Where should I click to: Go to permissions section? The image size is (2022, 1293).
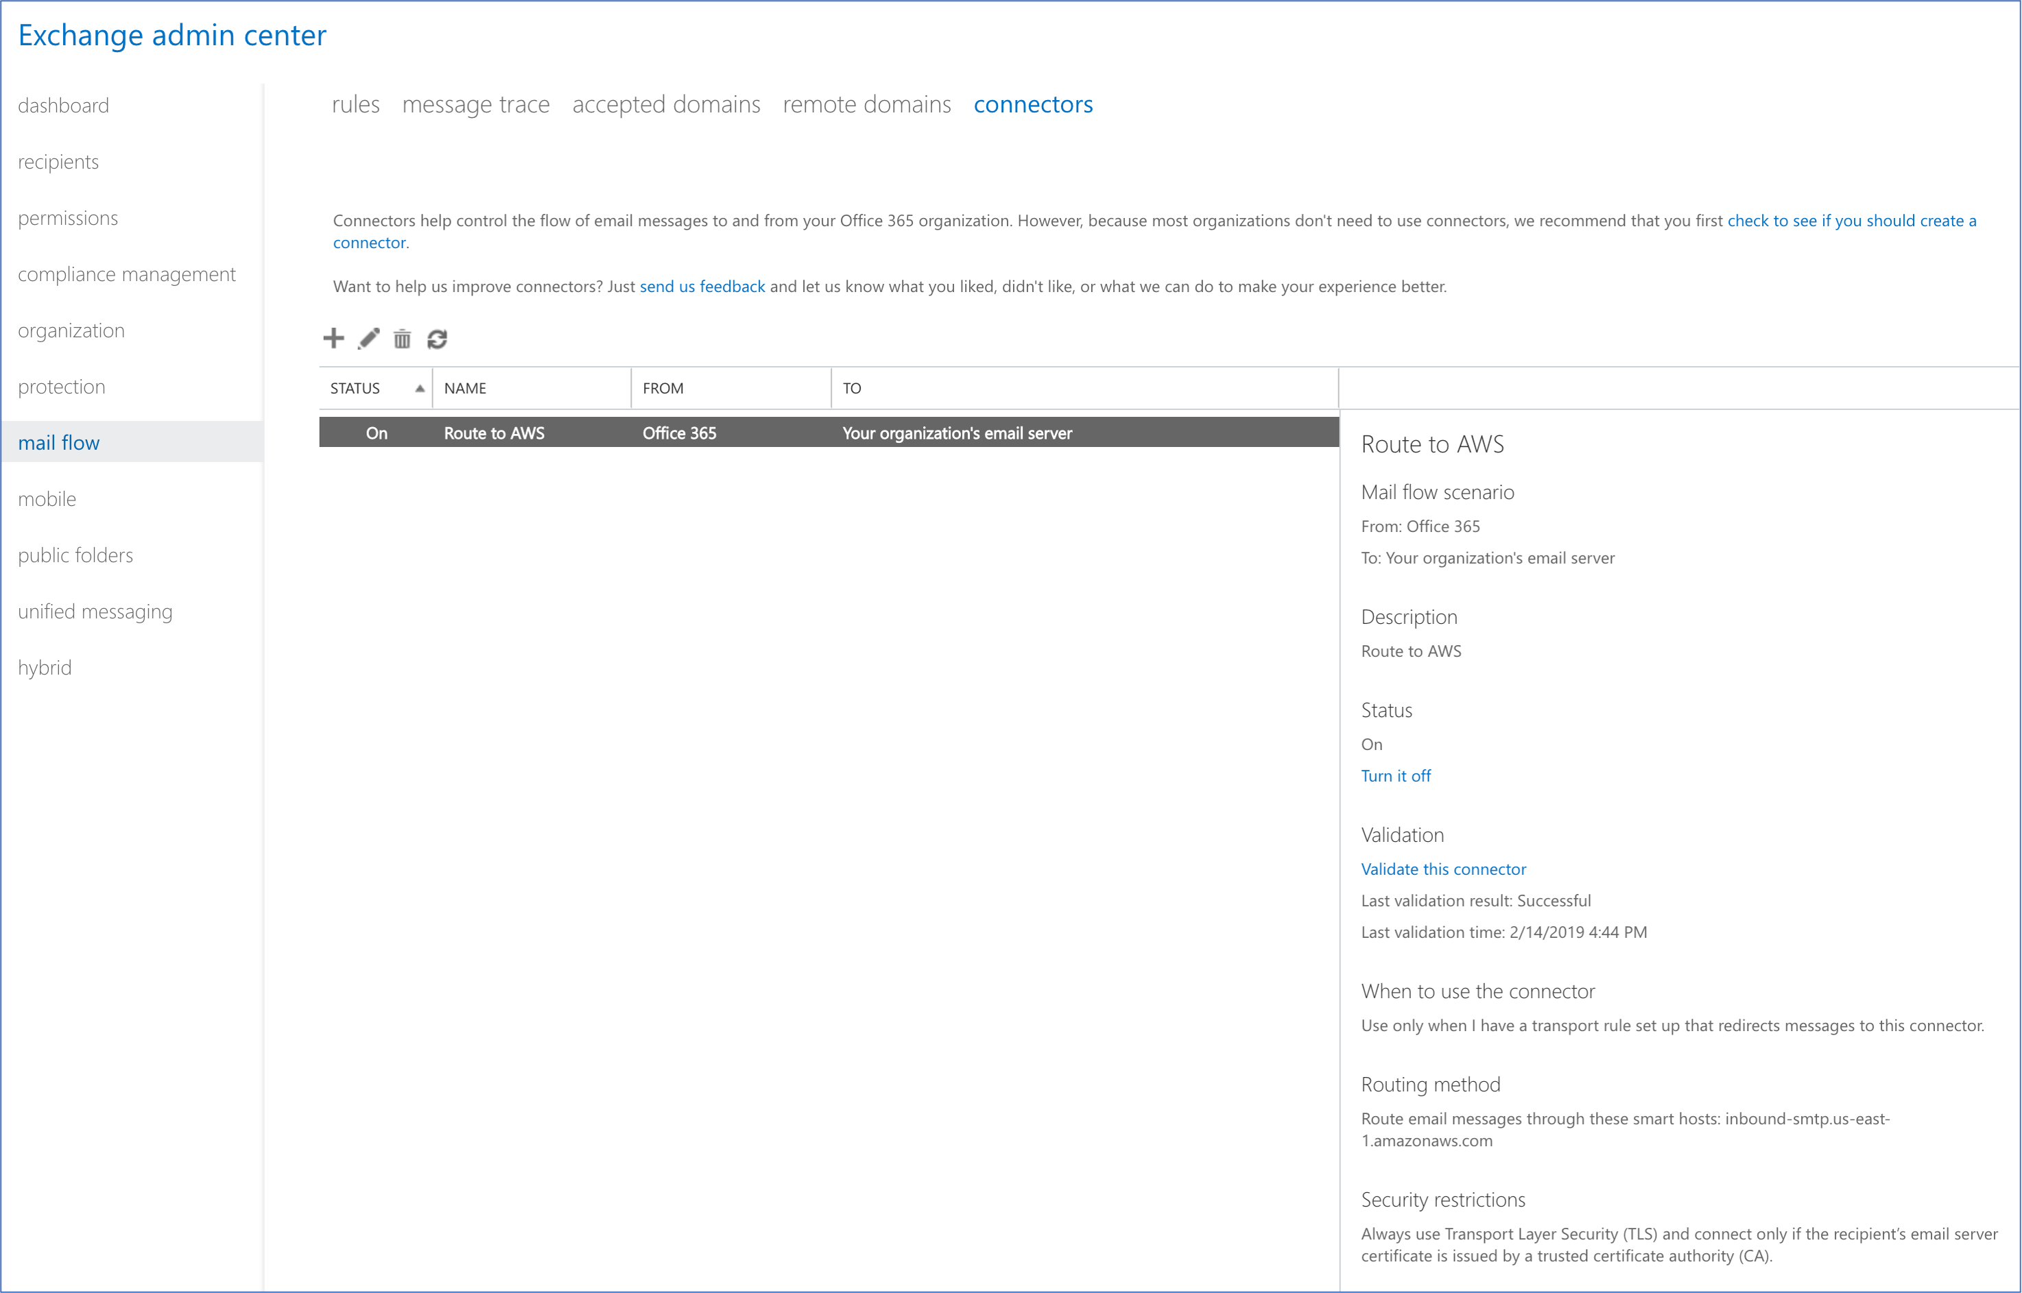(x=68, y=218)
